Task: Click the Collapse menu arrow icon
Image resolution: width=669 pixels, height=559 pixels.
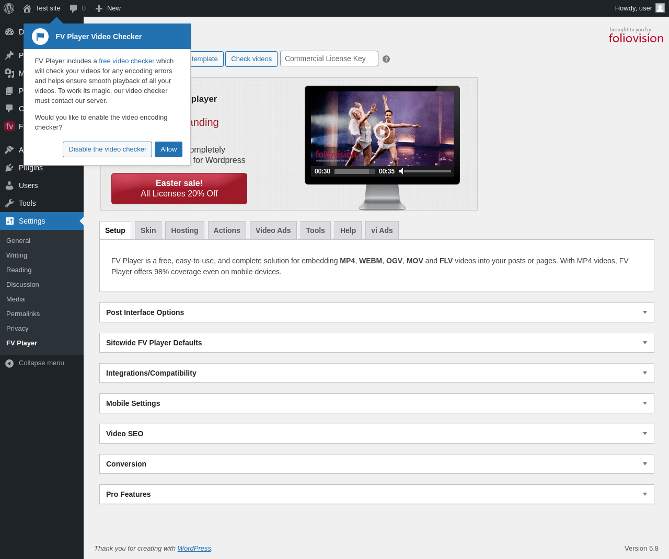Action: [x=9, y=364]
